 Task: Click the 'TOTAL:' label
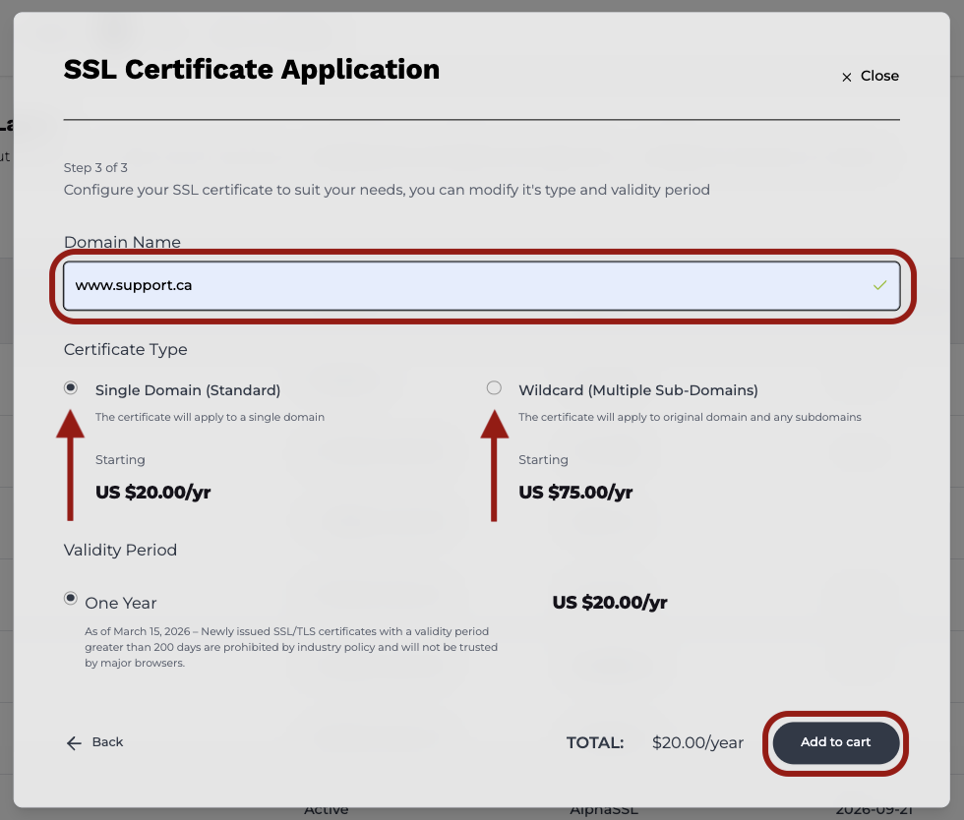tap(595, 742)
